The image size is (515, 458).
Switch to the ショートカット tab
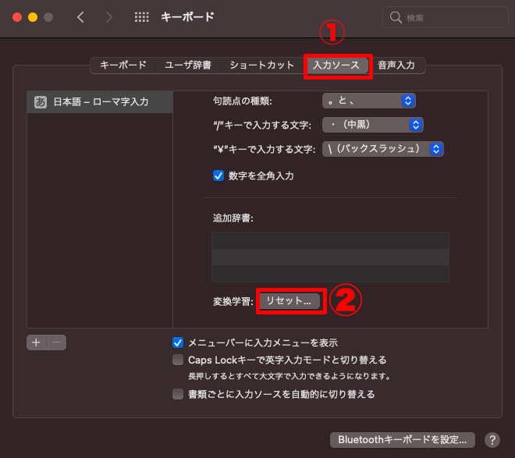[261, 65]
